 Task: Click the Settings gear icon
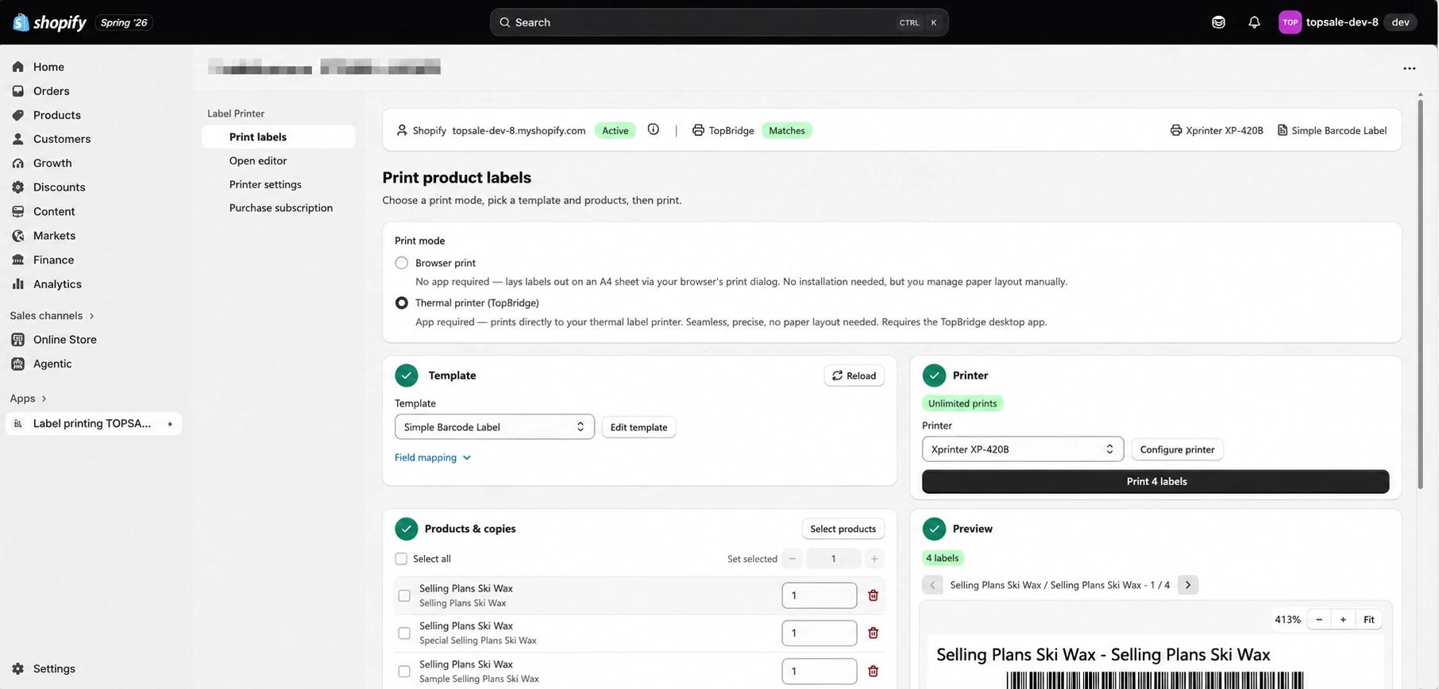(18, 668)
